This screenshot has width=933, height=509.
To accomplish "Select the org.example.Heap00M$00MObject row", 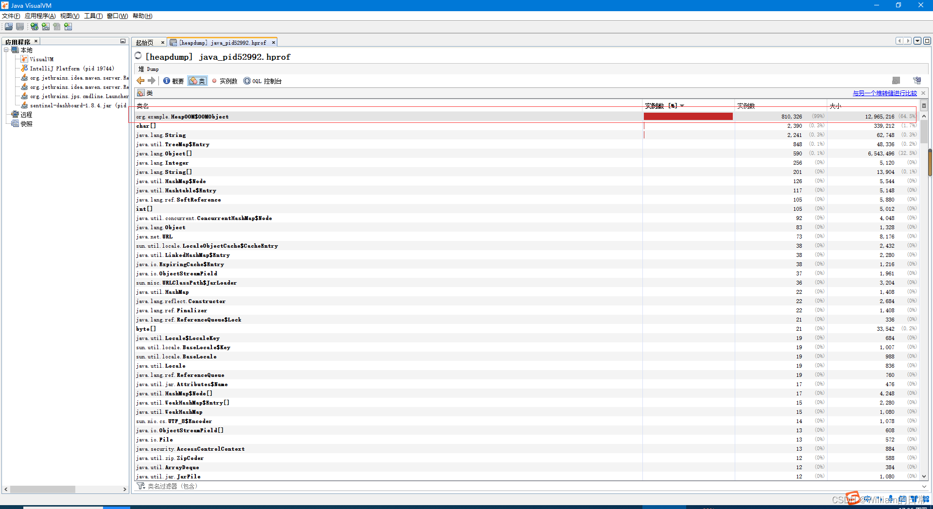I will [527, 117].
